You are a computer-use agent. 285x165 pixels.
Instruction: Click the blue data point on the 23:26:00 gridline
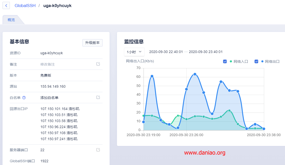(x=186, y=89)
